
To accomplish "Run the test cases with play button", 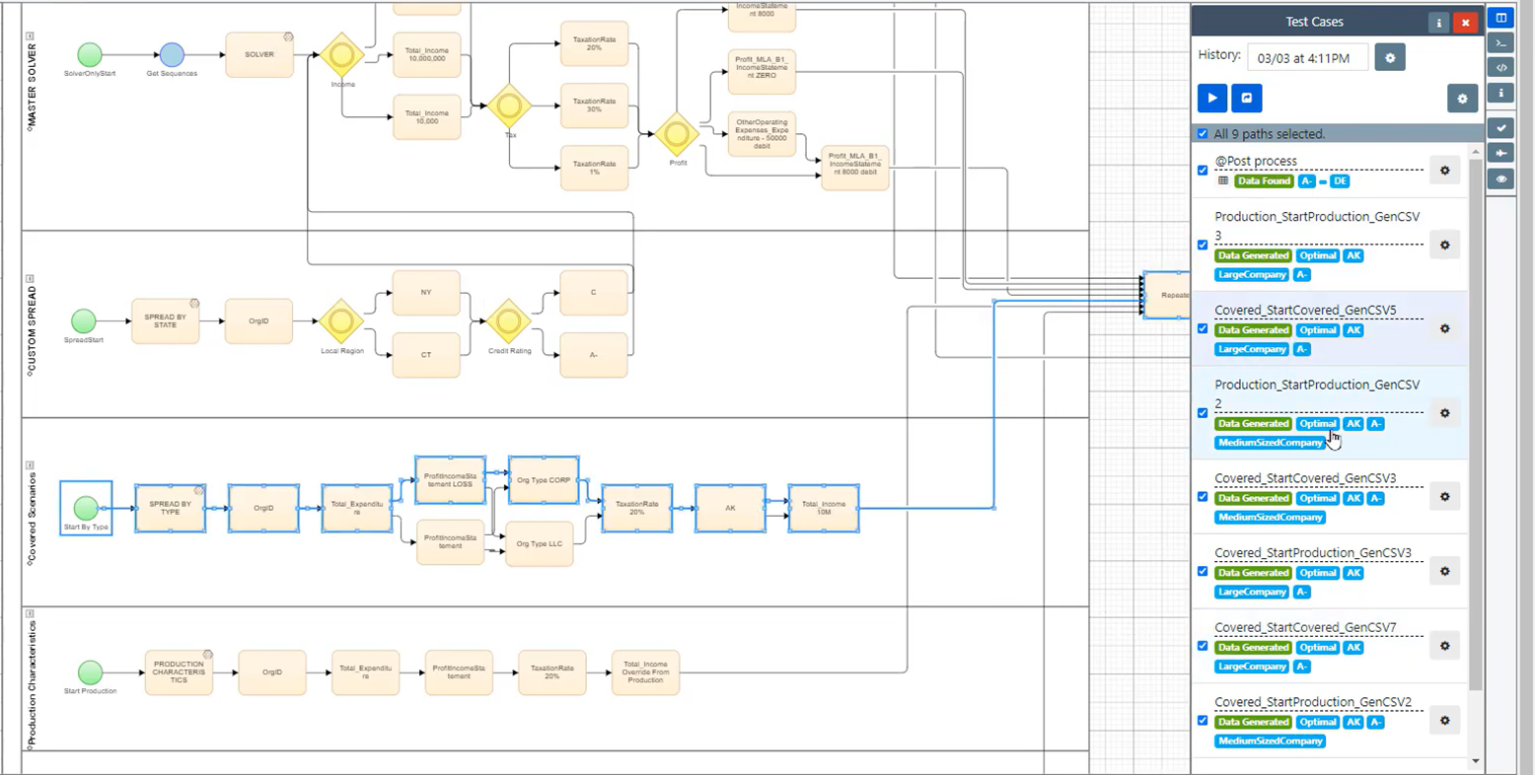I will (1212, 98).
